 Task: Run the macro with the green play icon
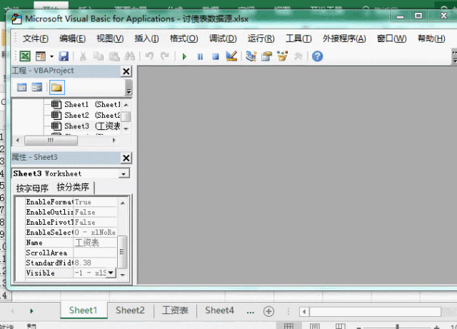coord(184,56)
